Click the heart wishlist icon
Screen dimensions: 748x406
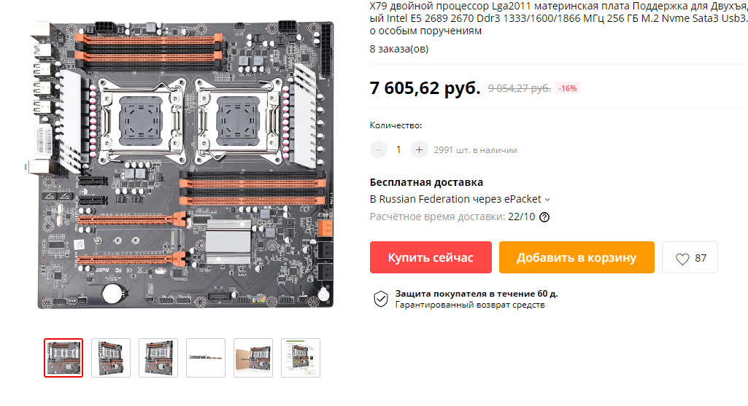click(x=682, y=259)
